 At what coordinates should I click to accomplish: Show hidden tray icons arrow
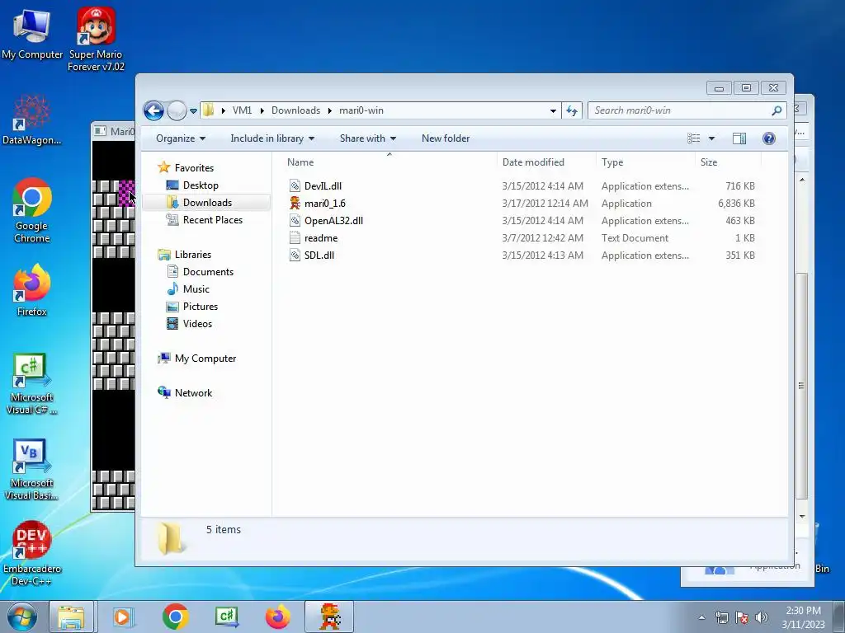coord(701,617)
